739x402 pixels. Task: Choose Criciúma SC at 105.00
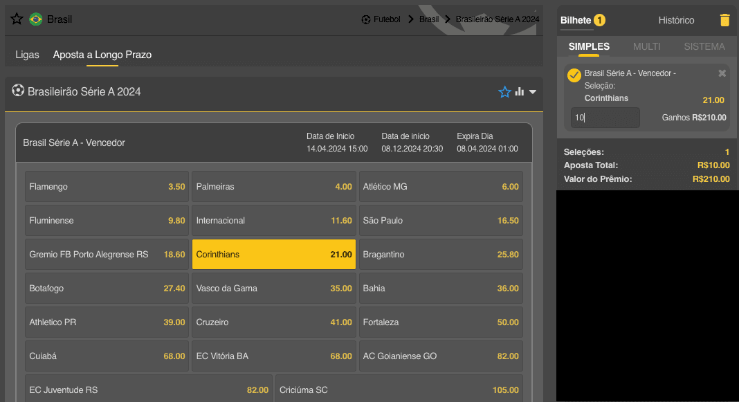[x=399, y=390]
